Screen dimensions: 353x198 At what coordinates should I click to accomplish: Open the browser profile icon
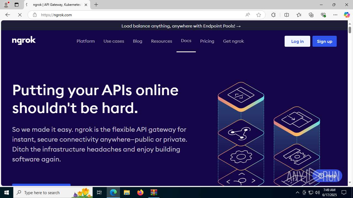(x=6, y=5)
